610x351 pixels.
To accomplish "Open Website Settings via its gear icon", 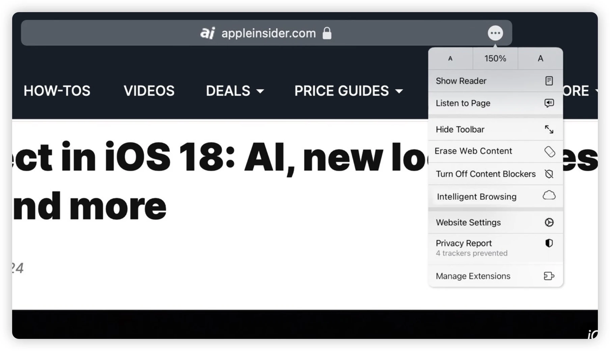I will 549,222.
